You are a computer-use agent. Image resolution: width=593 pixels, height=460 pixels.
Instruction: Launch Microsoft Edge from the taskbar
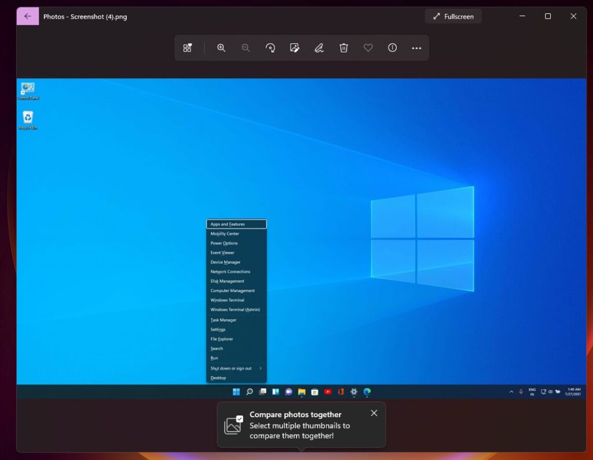366,392
